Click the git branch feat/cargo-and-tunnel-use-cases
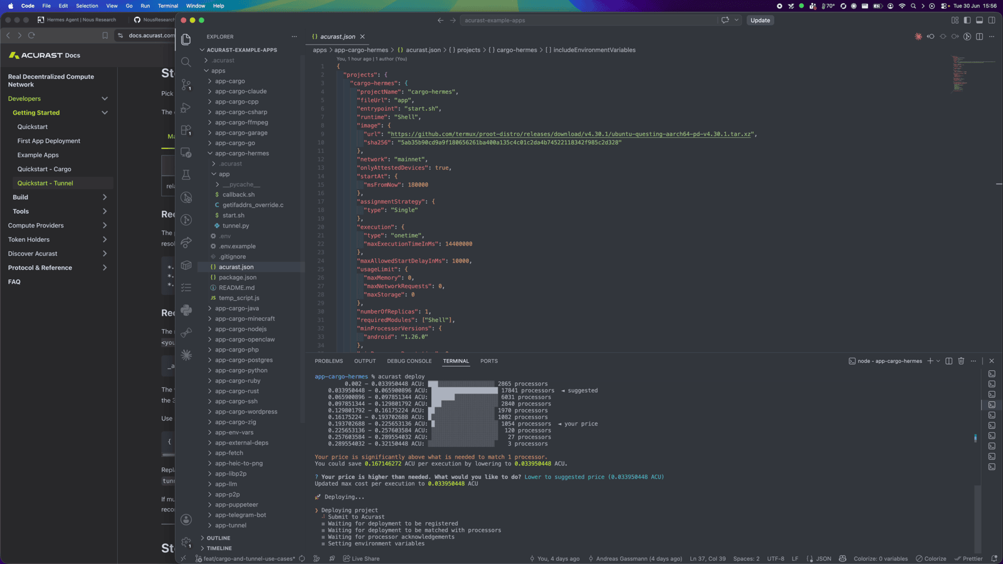The image size is (1003, 564). click(245, 558)
